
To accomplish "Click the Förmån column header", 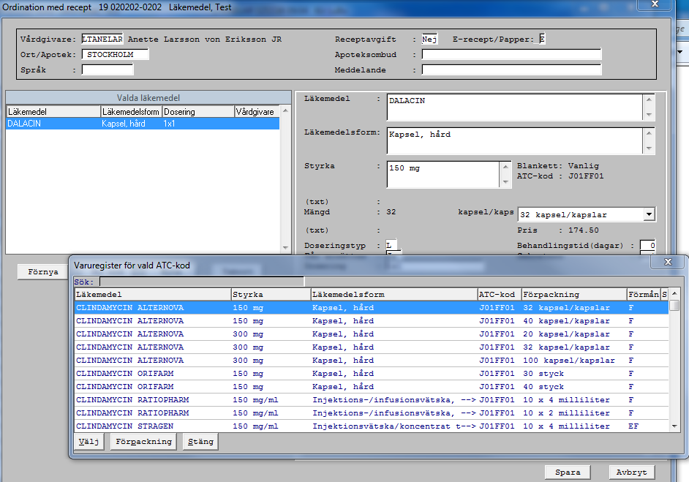I will (x=644, y=294).
